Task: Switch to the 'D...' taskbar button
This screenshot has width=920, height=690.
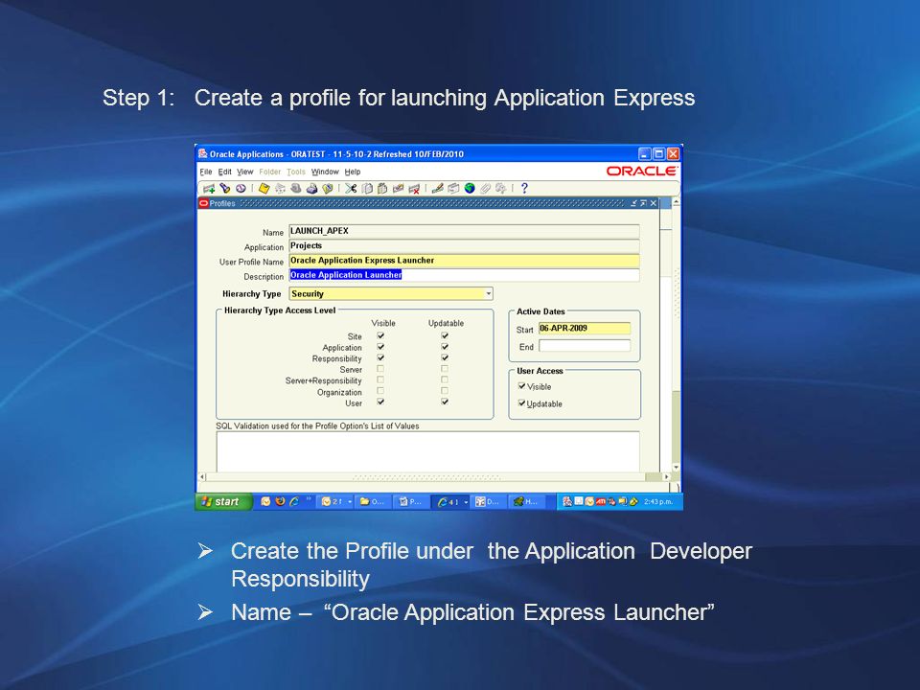Action: [488, 501]
